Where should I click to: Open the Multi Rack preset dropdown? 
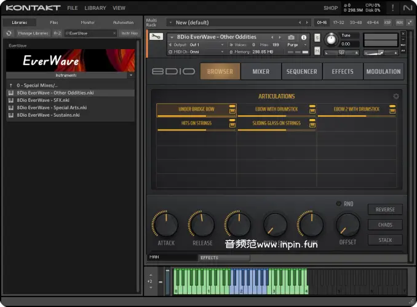(170, 23)
